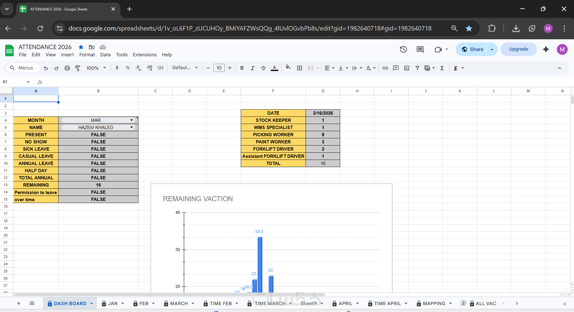Open the Functions sigma icon
Viewport: 574px width, 312px height.
[x=442, y=68]
